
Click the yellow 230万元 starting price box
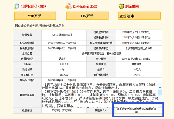click(35, 16)
